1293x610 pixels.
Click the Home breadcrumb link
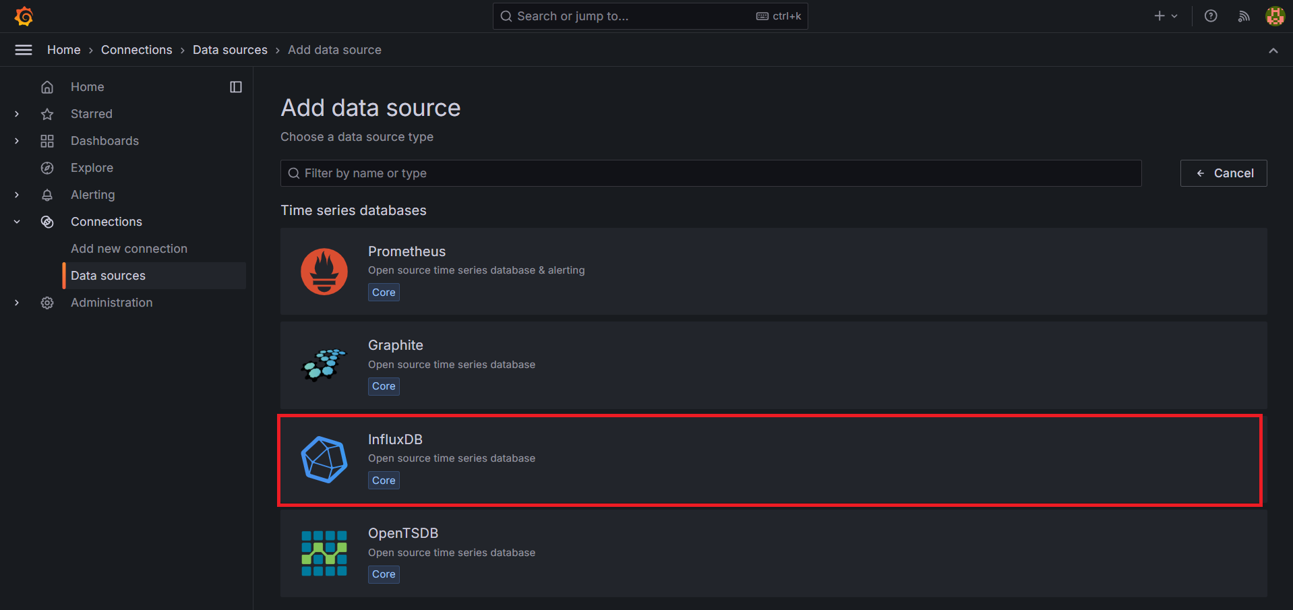pyautogui.click(x=63, y=49)
